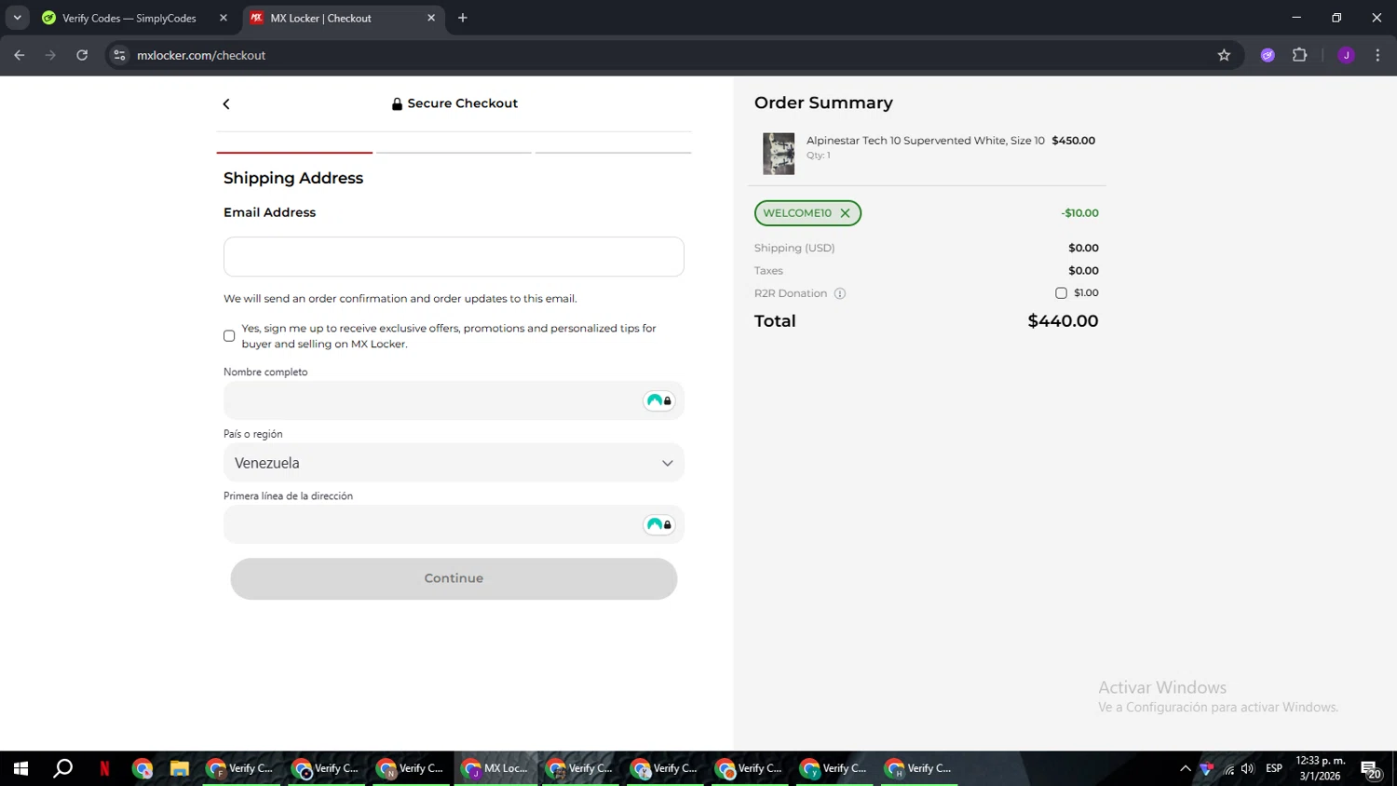The width and height of the screenshot is (1397, 786).
Task: Click the browser Back arrow
Action: tap(20, 56)
